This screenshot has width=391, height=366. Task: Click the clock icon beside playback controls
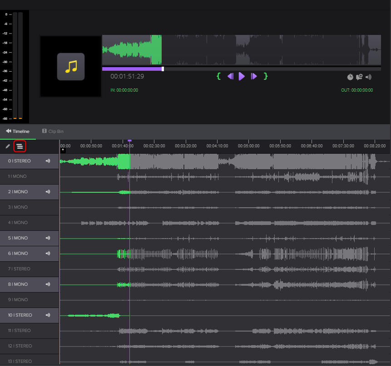[x=350, y=77]
